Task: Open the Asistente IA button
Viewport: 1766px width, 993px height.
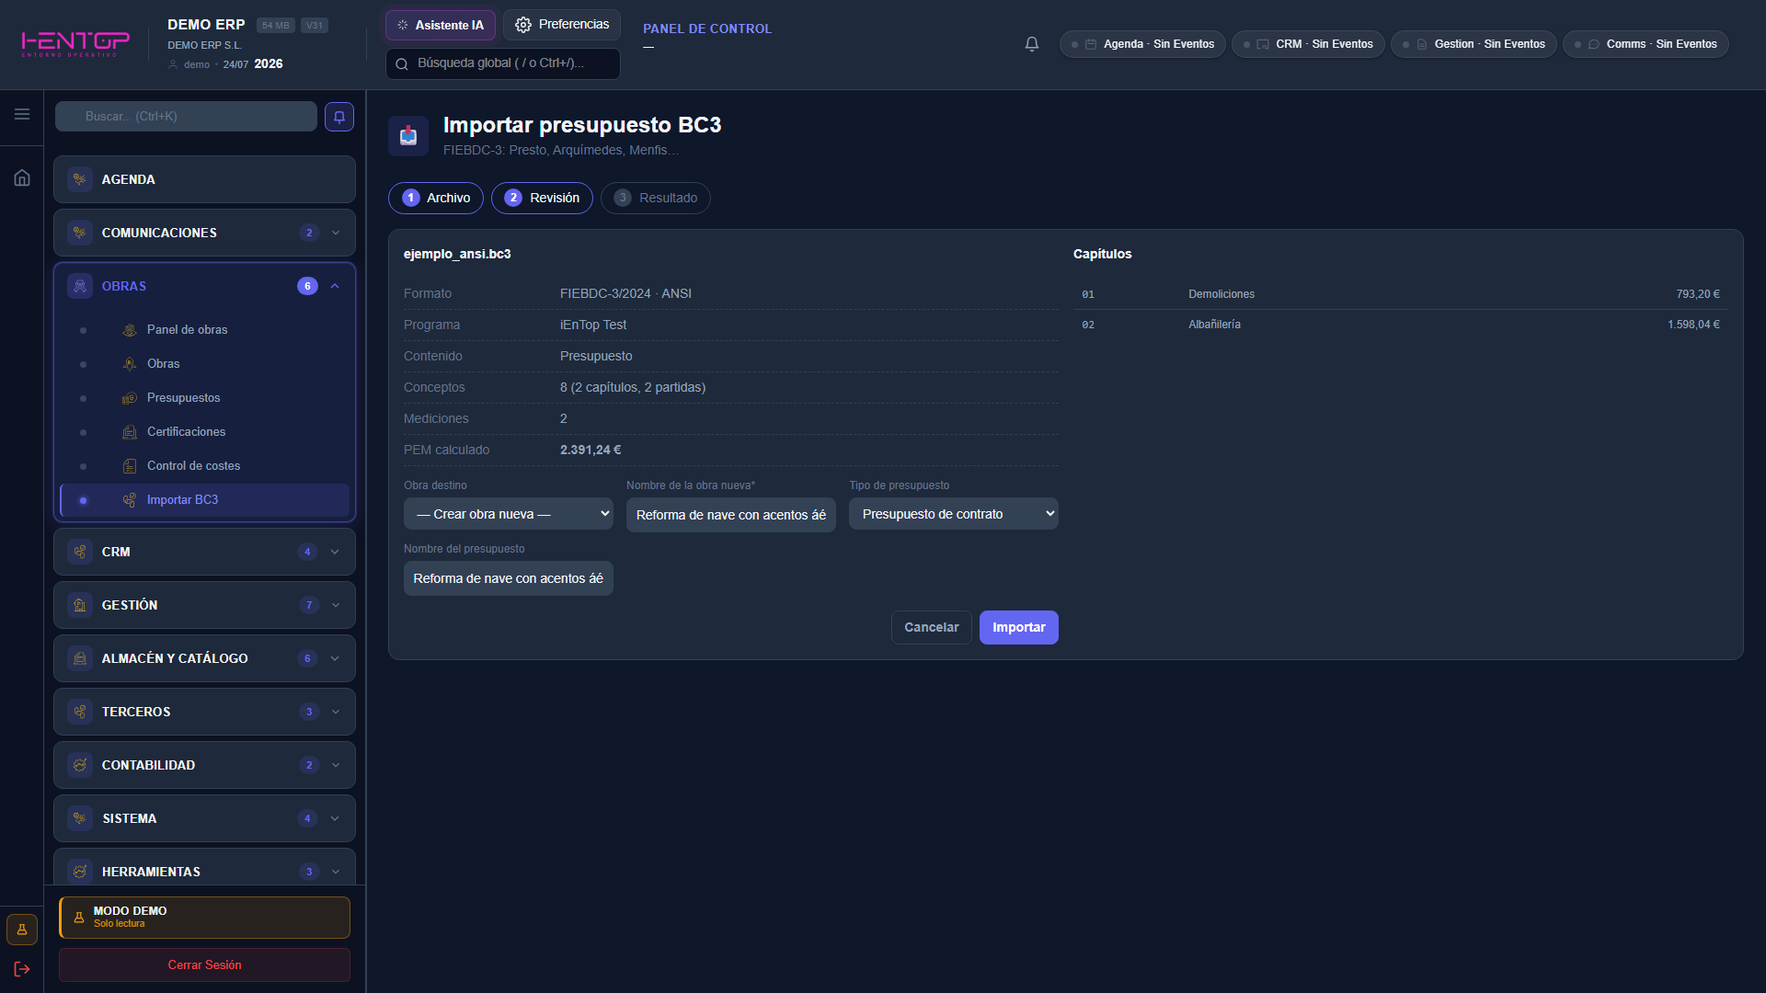Action: click(x=441, y=25)
